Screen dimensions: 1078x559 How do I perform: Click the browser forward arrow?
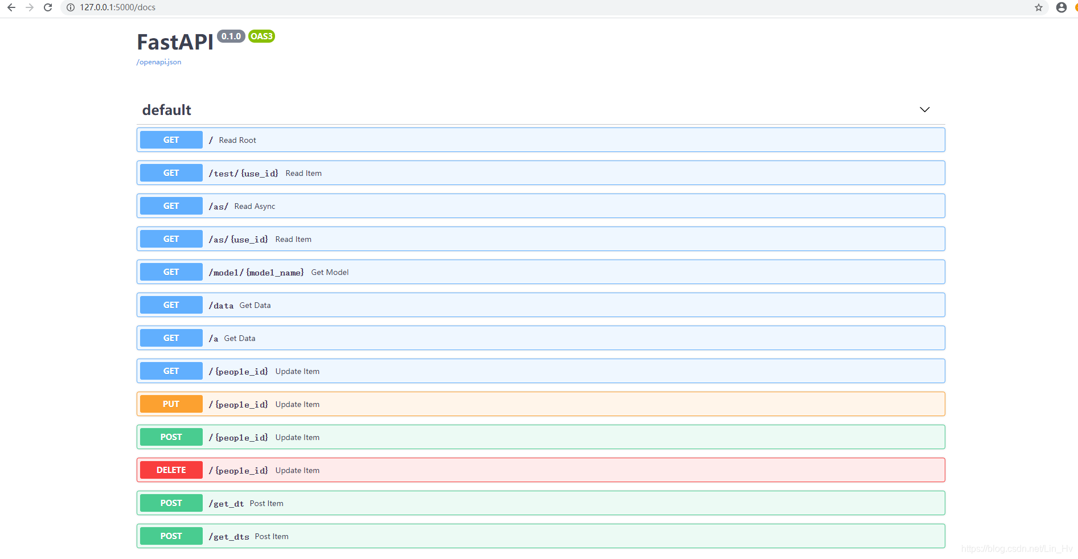(x=30, y=7)
